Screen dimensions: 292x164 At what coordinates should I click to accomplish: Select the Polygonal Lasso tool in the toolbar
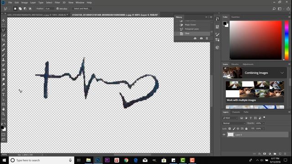[3, 30]
